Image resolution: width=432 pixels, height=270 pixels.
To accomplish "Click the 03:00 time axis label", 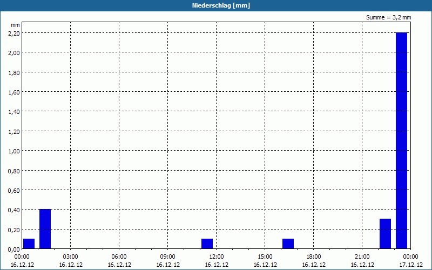I will pos(71,257).
